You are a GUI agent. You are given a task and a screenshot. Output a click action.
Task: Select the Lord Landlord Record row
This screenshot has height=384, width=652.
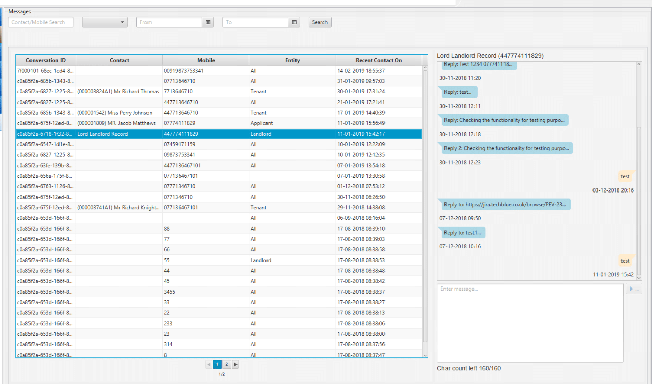click(219, 134)
